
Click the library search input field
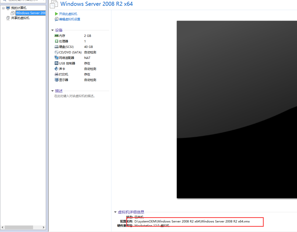coord(23,1)
